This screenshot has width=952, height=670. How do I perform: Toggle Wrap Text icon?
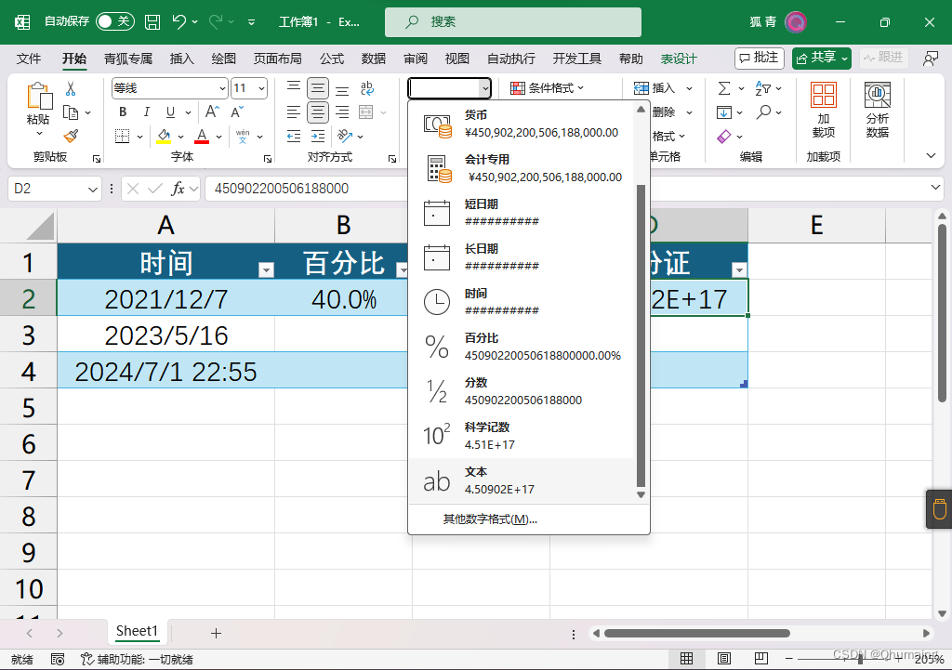[x=366, y=88]
